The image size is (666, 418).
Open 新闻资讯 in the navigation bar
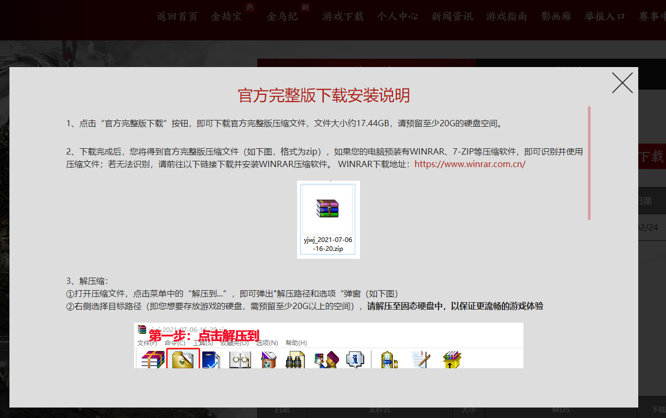pos(452,16)
